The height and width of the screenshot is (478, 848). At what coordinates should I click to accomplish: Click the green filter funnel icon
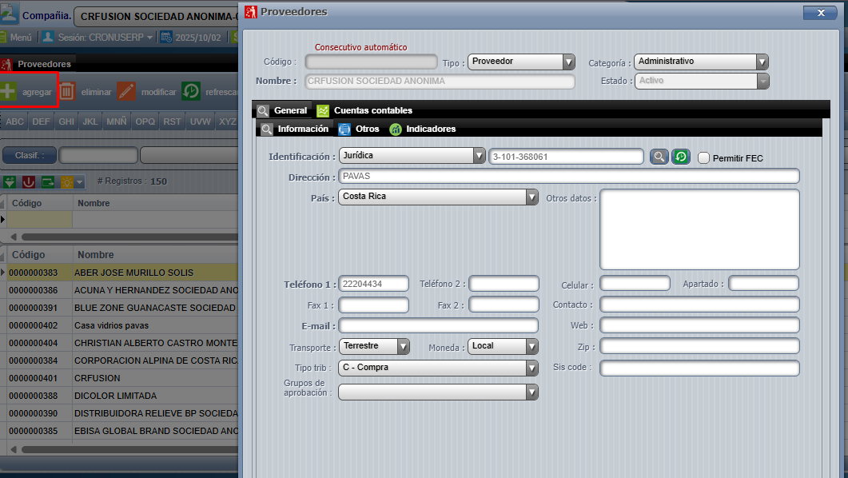coord(10,181)
